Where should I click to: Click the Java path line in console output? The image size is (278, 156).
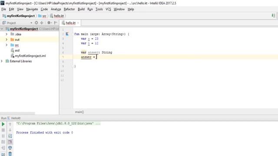coord(58,123)
